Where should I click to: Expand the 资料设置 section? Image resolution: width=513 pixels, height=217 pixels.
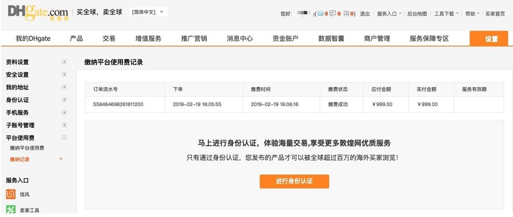pos(64,62)
